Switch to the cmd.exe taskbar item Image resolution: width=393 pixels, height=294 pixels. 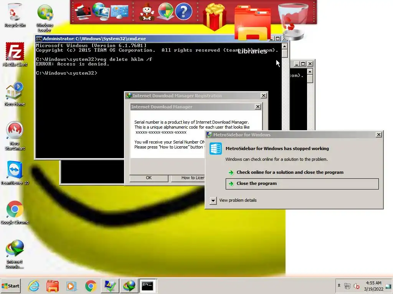pos(148,286)
